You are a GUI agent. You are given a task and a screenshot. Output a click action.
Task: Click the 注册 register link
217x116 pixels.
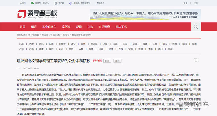[x=196, y=3]
